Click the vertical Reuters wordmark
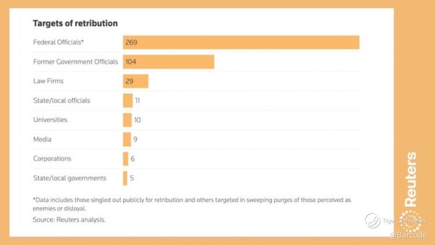435x245 pixels. (x=411, y=179)
